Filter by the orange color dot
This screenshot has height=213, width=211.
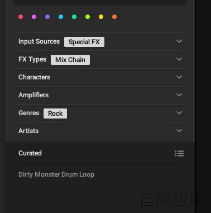pyautogui.click(x=114, y=17)
